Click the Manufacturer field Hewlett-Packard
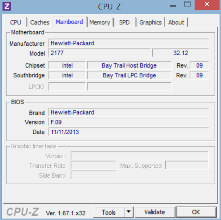The height and width of the screenshot is (220, 221). click(128, 43)
